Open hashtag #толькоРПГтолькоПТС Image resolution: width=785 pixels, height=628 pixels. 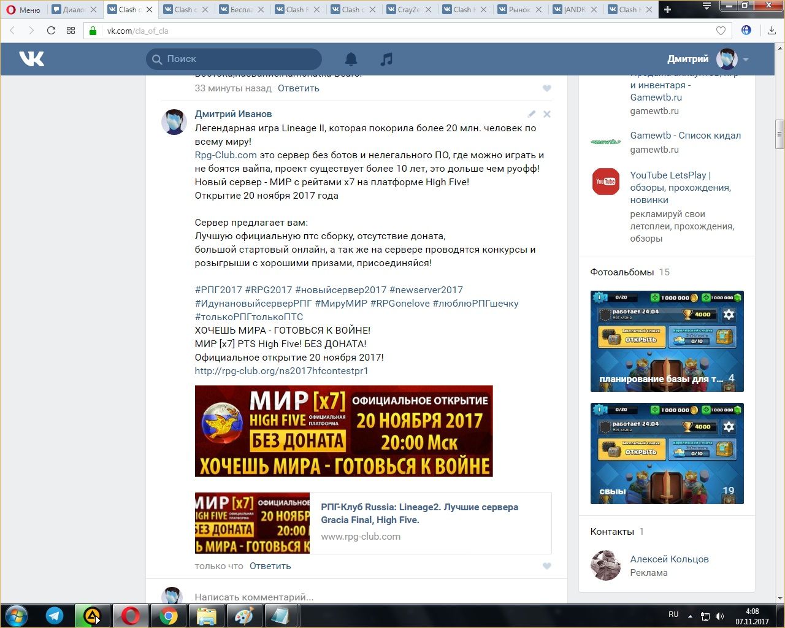coord(249,317)
